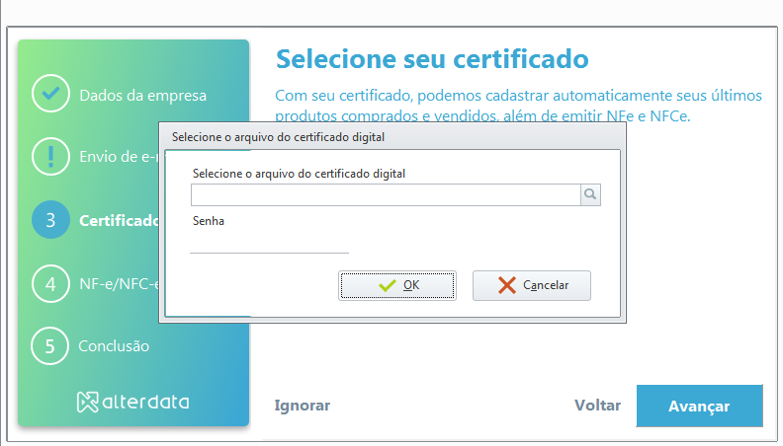This screenshot has width=783, height=446.
Task: Click the field label 'Selecione o arquivo do certificado digital'
Action: pyautogui.click(x=299, y=174)
